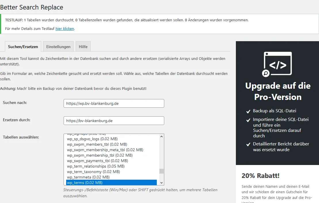Click the table list scrollbar thumb
Screen dimensions: 319x203
[162, 171]
